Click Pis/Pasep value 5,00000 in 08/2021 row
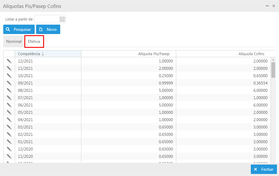279x176 pixels. pos(166,90)
